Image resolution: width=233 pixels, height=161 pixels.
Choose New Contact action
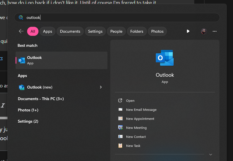coord(136,137)
